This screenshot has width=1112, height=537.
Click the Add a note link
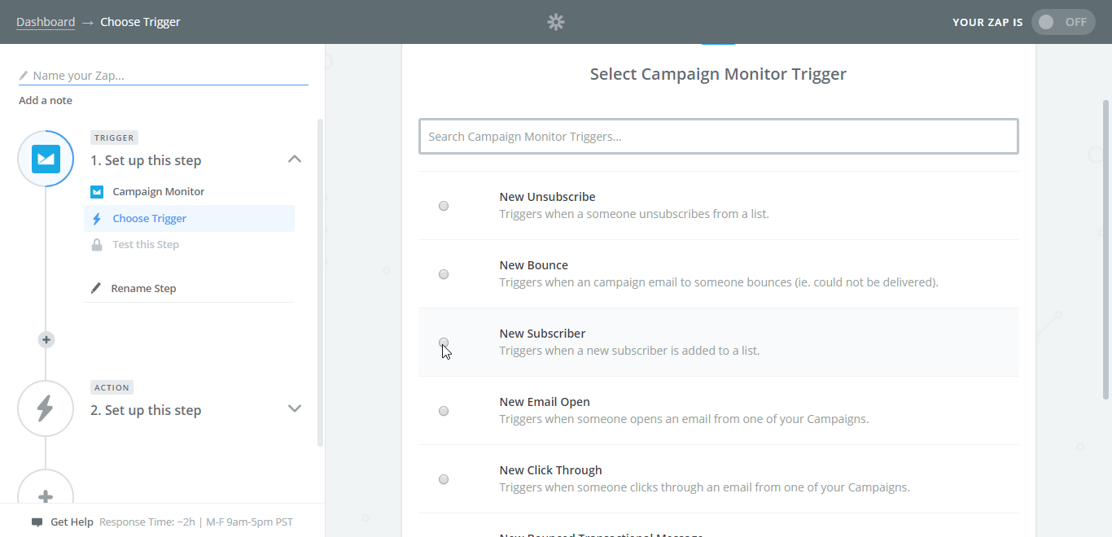[46, 101]
